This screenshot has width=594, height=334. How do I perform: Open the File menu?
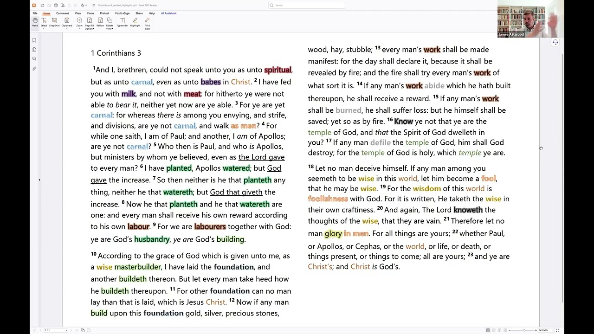[35, 13]
